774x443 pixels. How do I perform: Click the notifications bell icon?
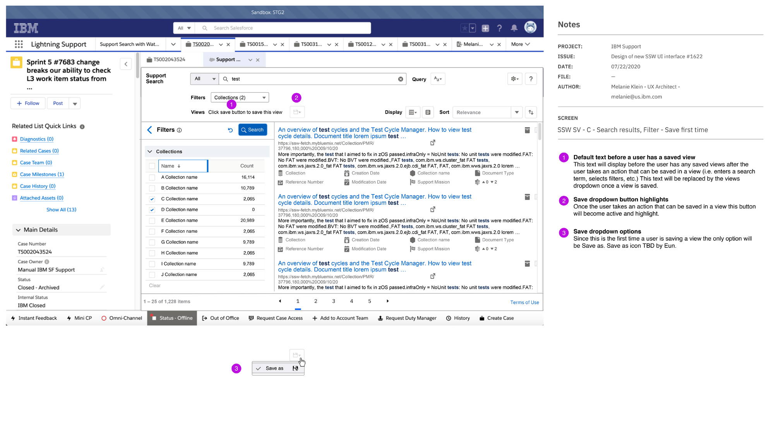click(514, 28)
